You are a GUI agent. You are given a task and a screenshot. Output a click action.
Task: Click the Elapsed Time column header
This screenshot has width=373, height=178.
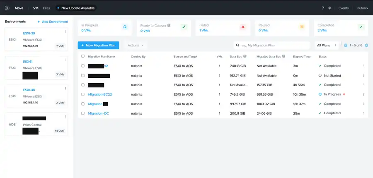(x=302, y=57)
